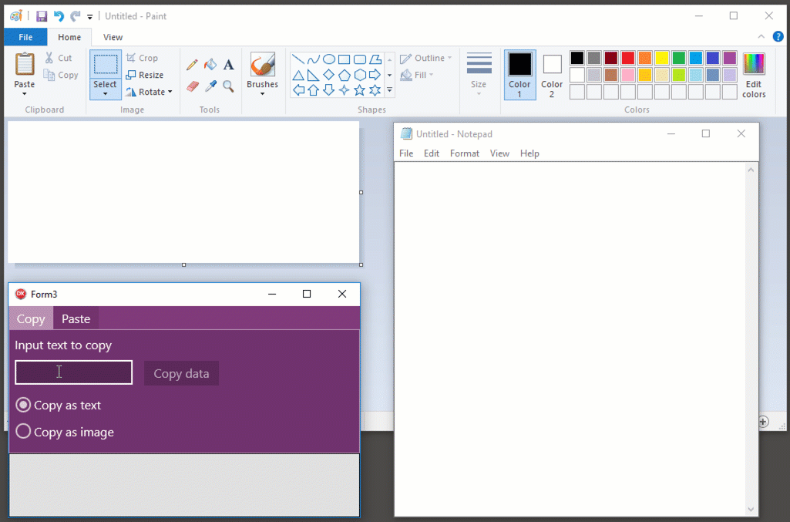
Task: Click the Copy data button in Form3
Action: [x=181, y=373]
